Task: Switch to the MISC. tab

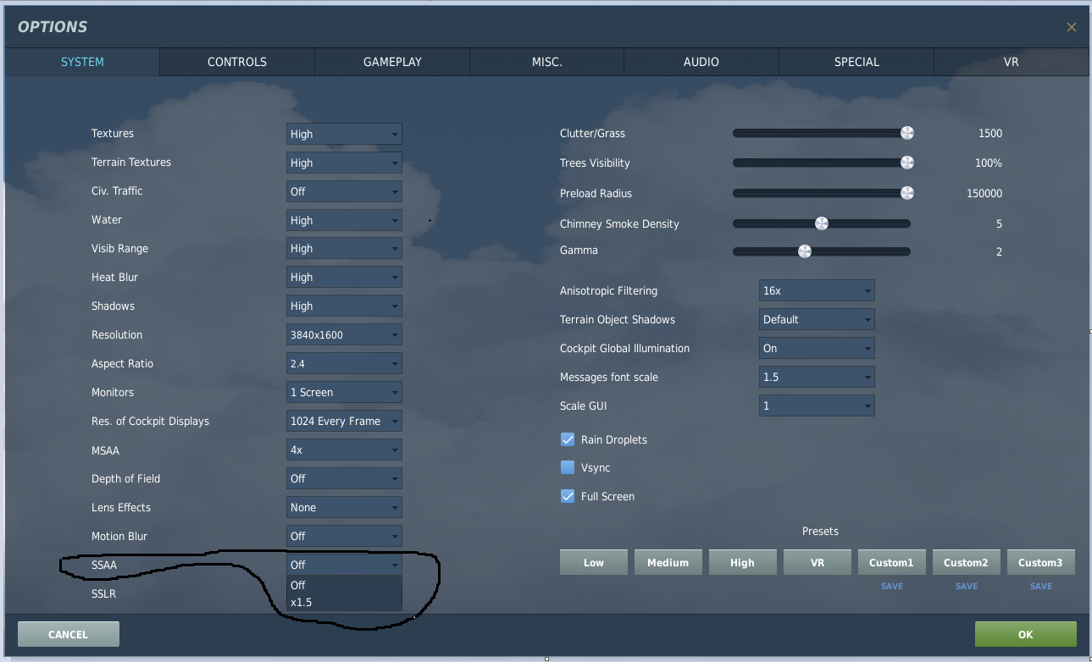Action: pyautogui.click(x=546, y=62)
